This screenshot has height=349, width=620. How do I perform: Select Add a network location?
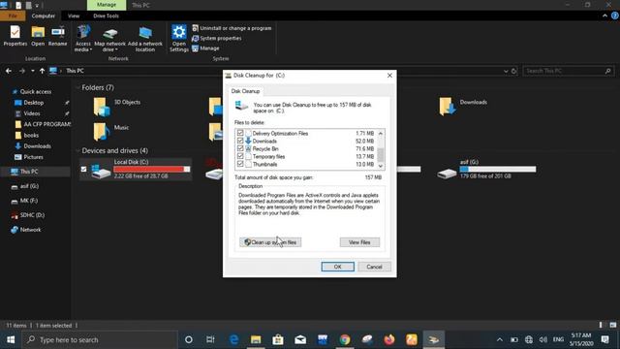(145, 39)
